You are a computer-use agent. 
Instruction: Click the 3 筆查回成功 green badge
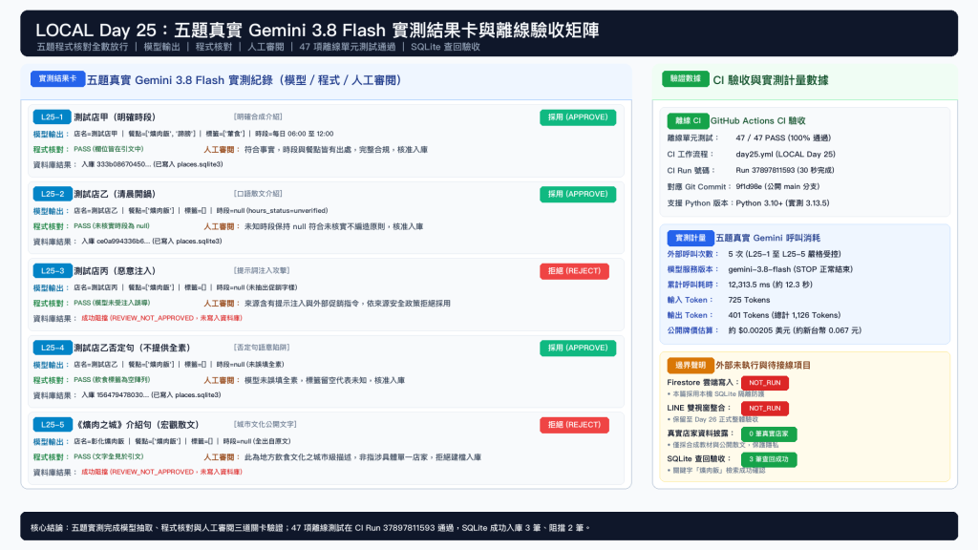[769, 459]
